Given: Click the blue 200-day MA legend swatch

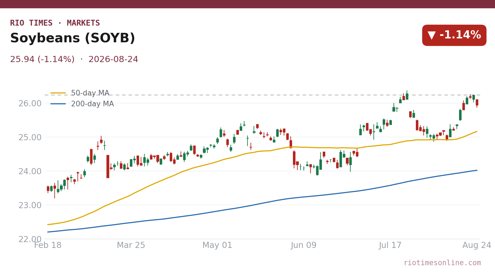Looking at the screenshot, I should click(58, 104).
